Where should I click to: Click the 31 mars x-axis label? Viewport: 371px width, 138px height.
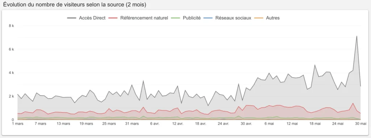[x=132, y=124]
